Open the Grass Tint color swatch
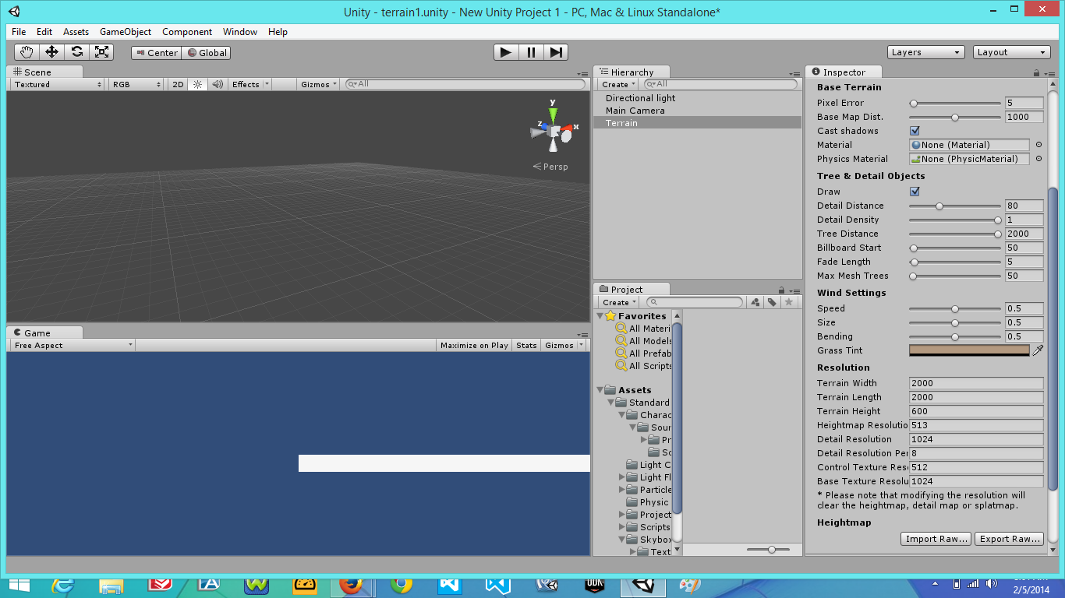Screen dimensions: 1065x598 pos(969,350)
